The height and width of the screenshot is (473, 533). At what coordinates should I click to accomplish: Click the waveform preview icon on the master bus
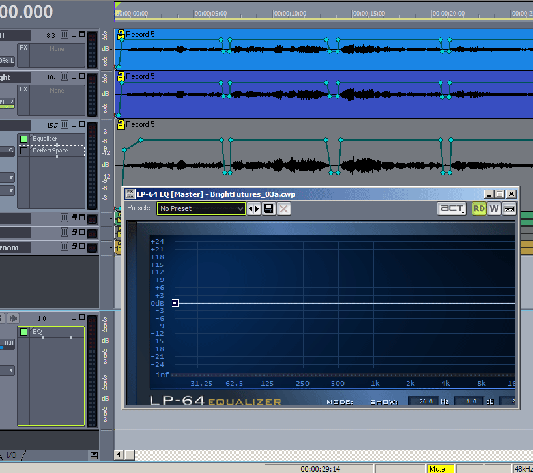click(14, 318)
